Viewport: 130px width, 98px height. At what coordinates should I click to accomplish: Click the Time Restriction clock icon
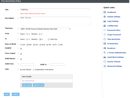105,39
